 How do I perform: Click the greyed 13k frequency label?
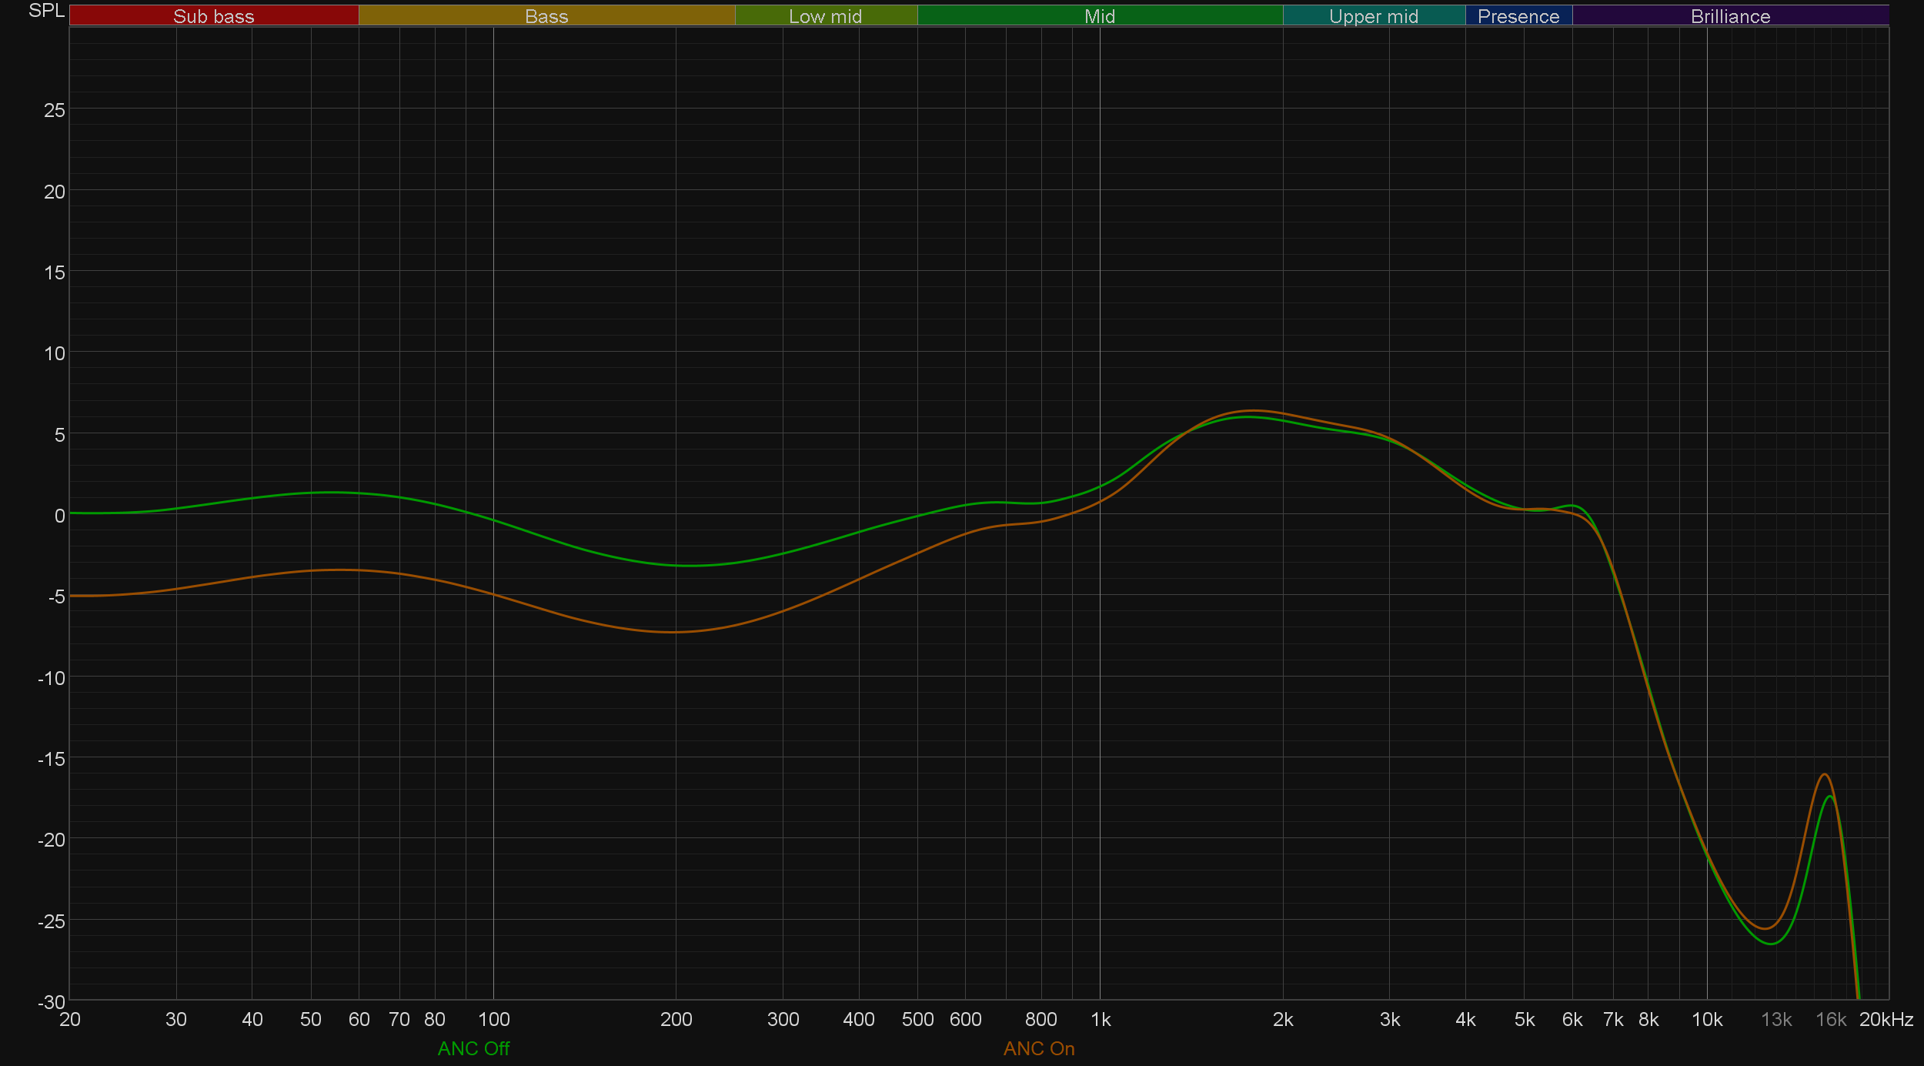click(1776, 1020)
